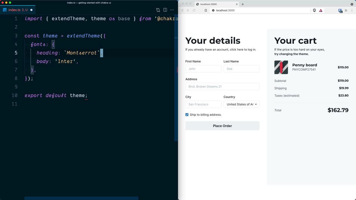Open editor More Actions ellipsis menu
This screenshot has height=200, width=356.
tap(172, 10)
